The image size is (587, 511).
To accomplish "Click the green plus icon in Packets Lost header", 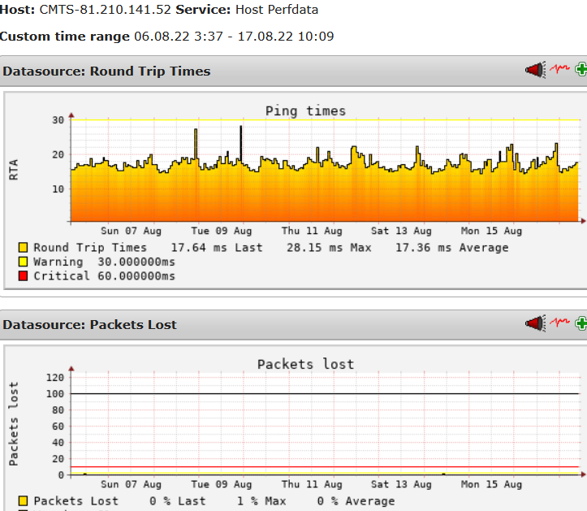I will click(581, 323).
